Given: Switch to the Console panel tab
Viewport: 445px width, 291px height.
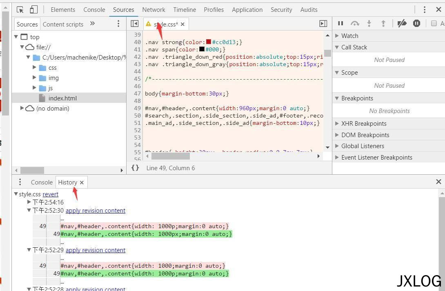Looking at the screenshot, I should (94, 10).
